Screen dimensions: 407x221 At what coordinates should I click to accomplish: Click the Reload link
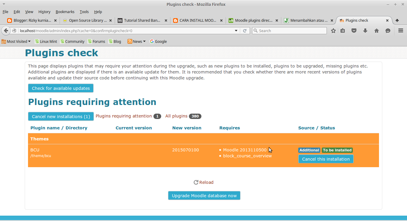pos(203,182)
